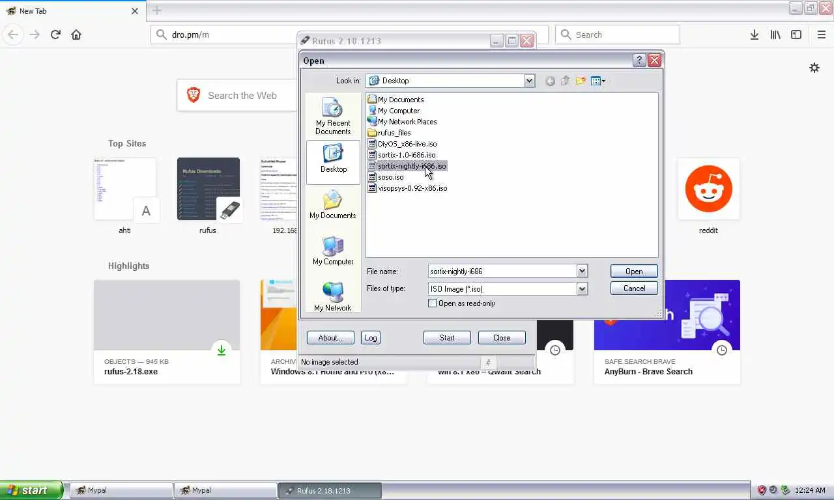
Task: Open a new browser tab
Action: click(x=156, y=10)
